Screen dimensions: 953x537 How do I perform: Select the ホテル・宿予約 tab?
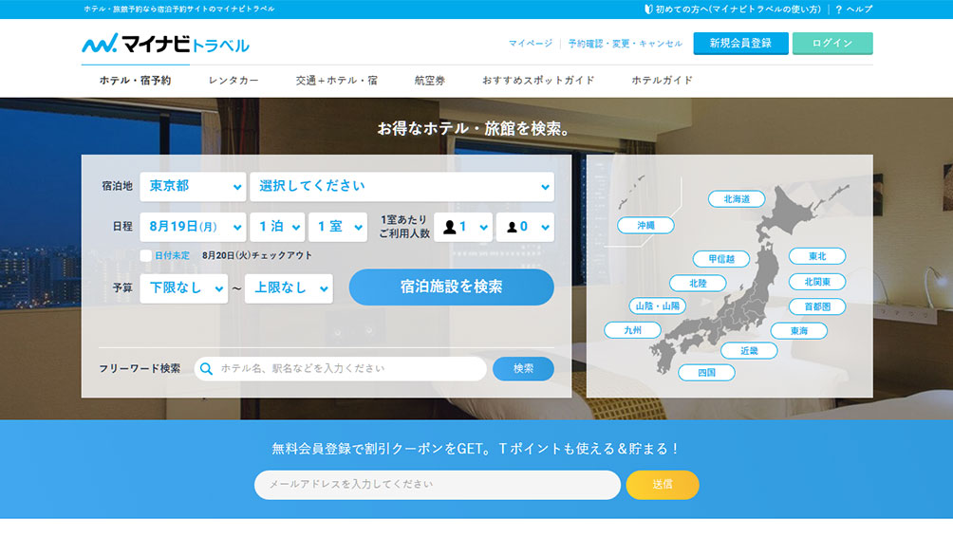click(136, 81)
